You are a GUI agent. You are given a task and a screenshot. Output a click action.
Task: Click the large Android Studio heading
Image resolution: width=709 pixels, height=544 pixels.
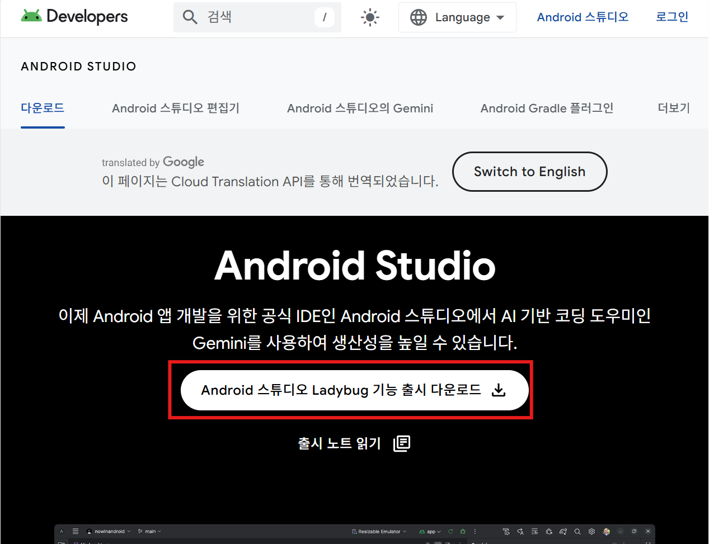[x=355, y=265]
